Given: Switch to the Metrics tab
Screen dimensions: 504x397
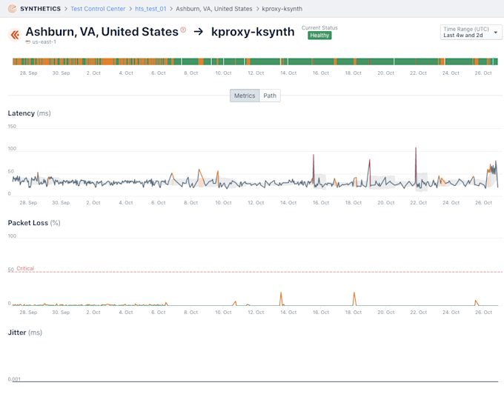Looking at the screenshot, I should coord(245,96).
